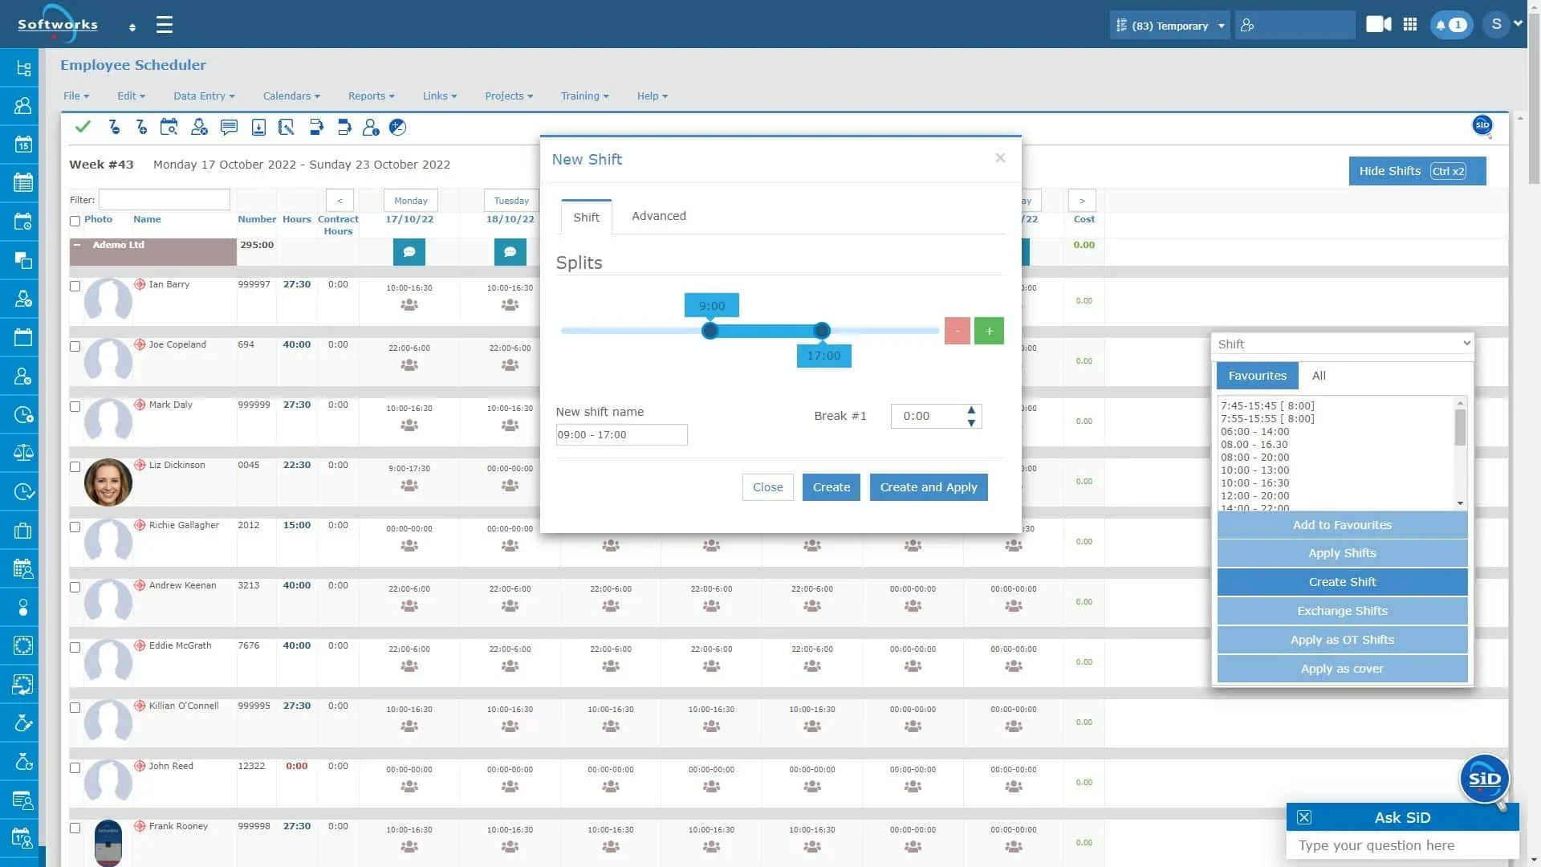1541x867 pixels.
Task: Click the calendar search toolbar icon
Action: [169, 127]
